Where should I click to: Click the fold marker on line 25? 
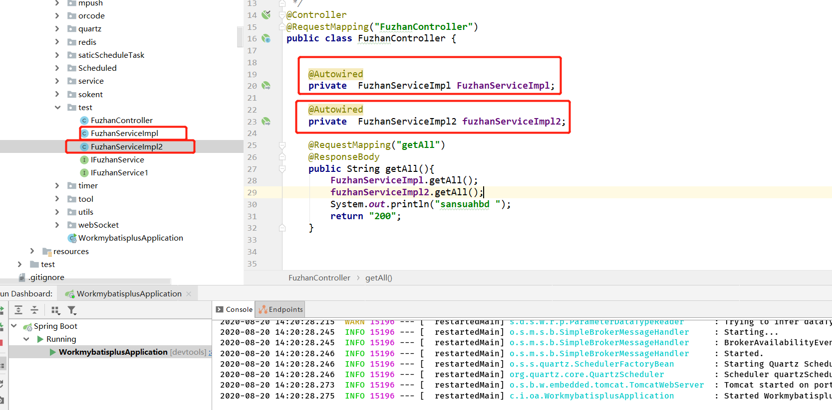pos(282,145)
